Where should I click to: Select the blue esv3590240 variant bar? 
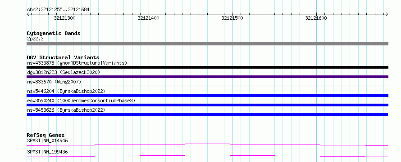pyautogui.click(x=208, y=105)
